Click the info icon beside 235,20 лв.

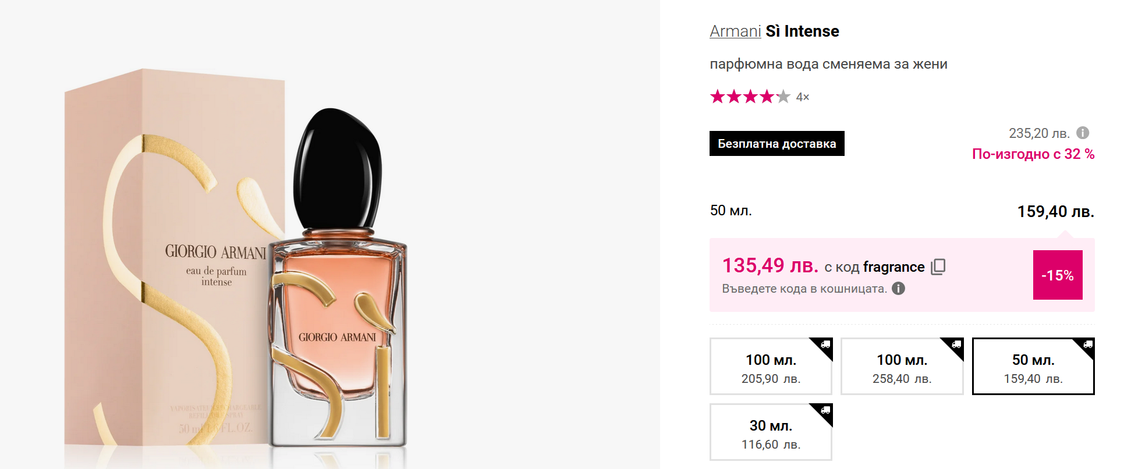tap(1083, 133)
